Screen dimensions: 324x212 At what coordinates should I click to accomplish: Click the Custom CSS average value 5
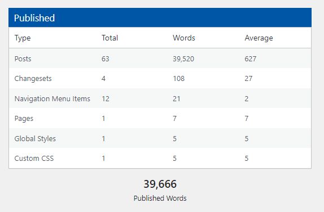point(247,158)
